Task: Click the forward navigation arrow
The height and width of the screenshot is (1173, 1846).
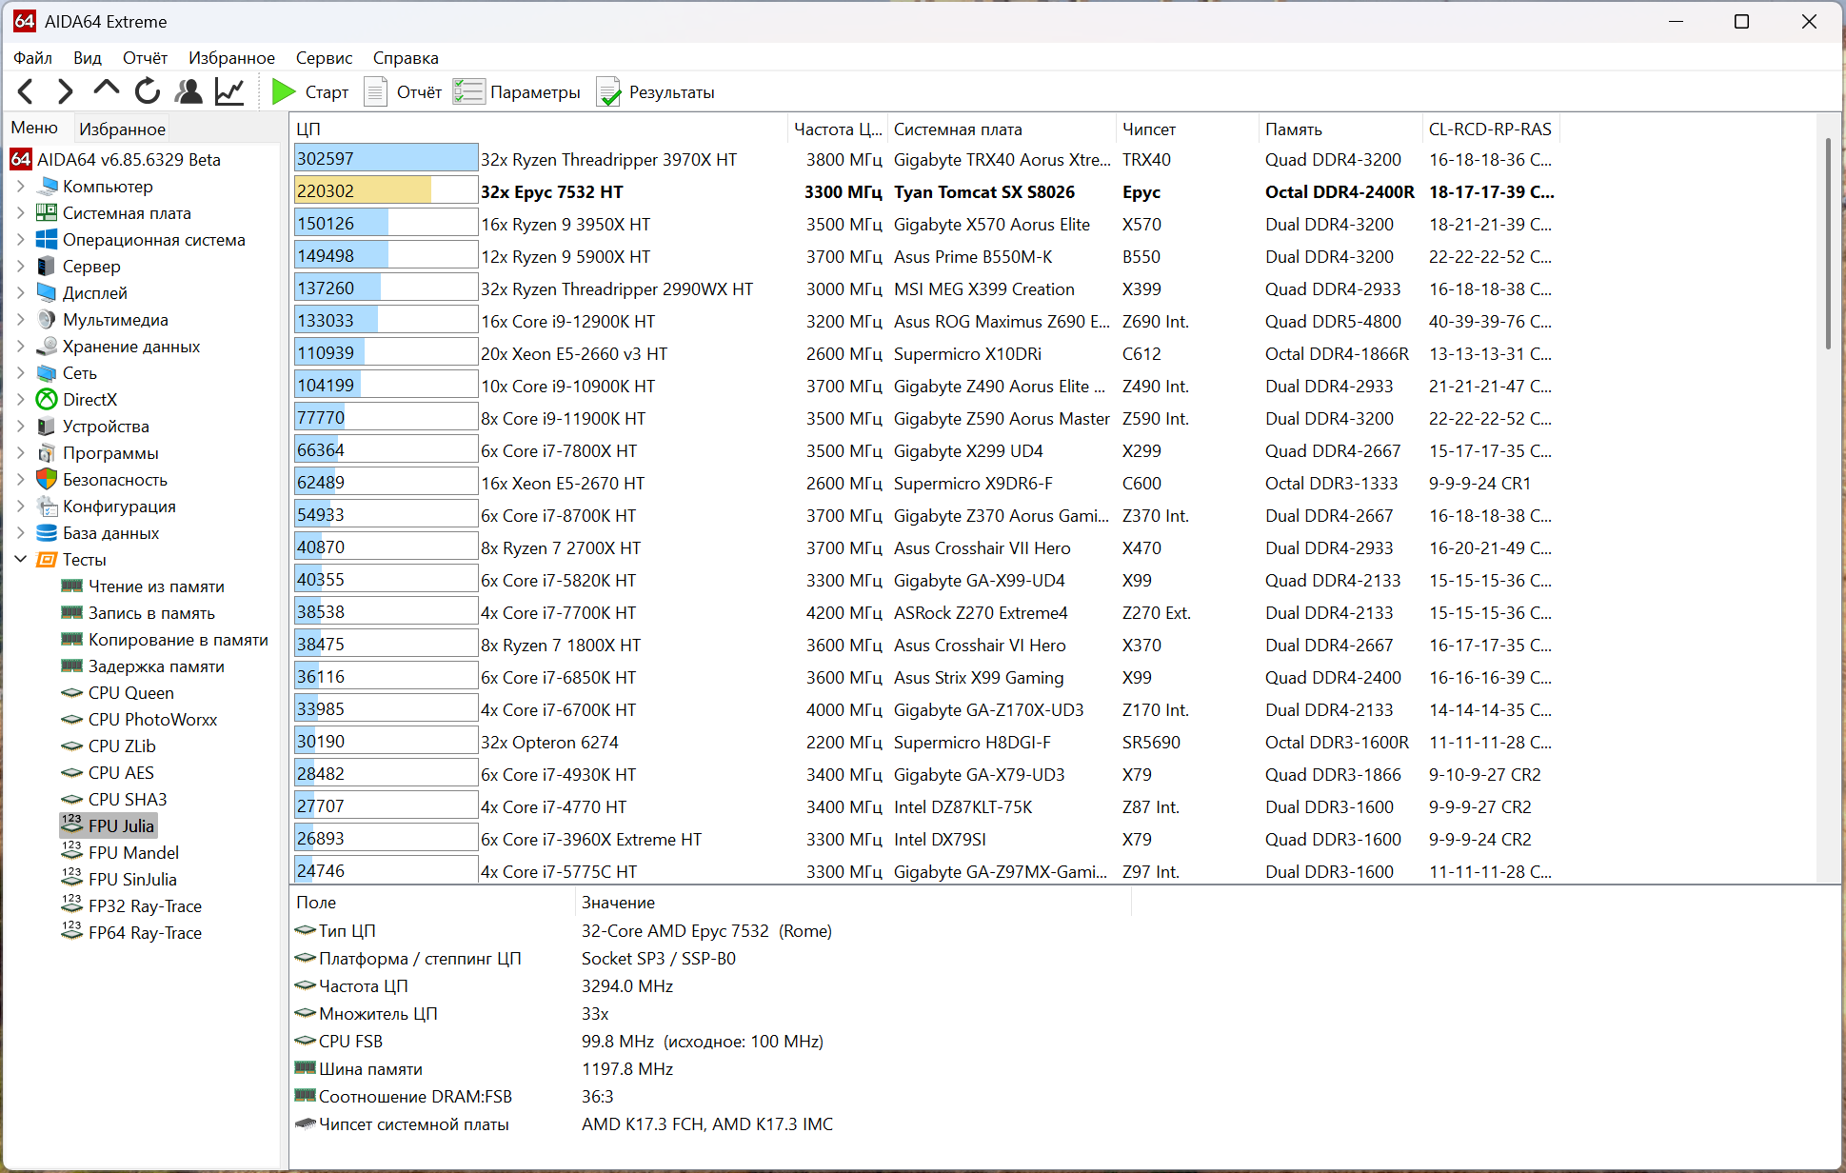Action: coord(65,91)
